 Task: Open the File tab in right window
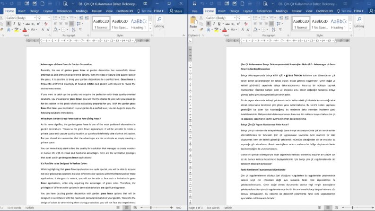click(x=195, y=11)
